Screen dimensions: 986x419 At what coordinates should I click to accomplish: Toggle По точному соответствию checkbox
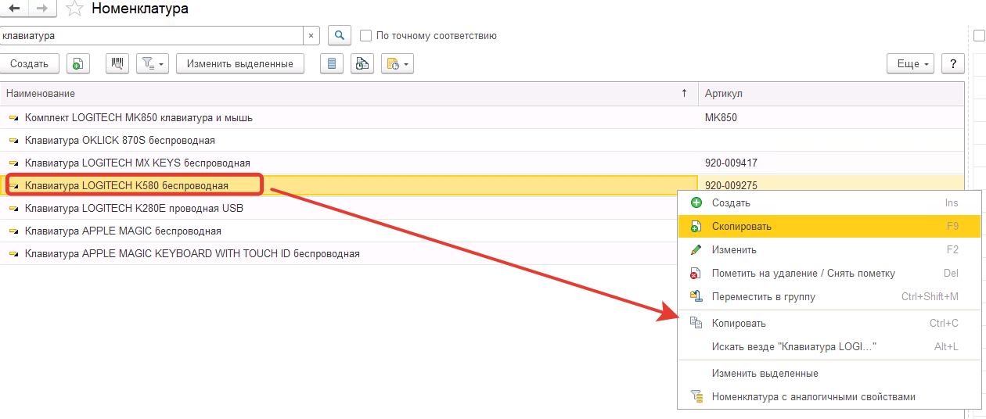point(365,36)
